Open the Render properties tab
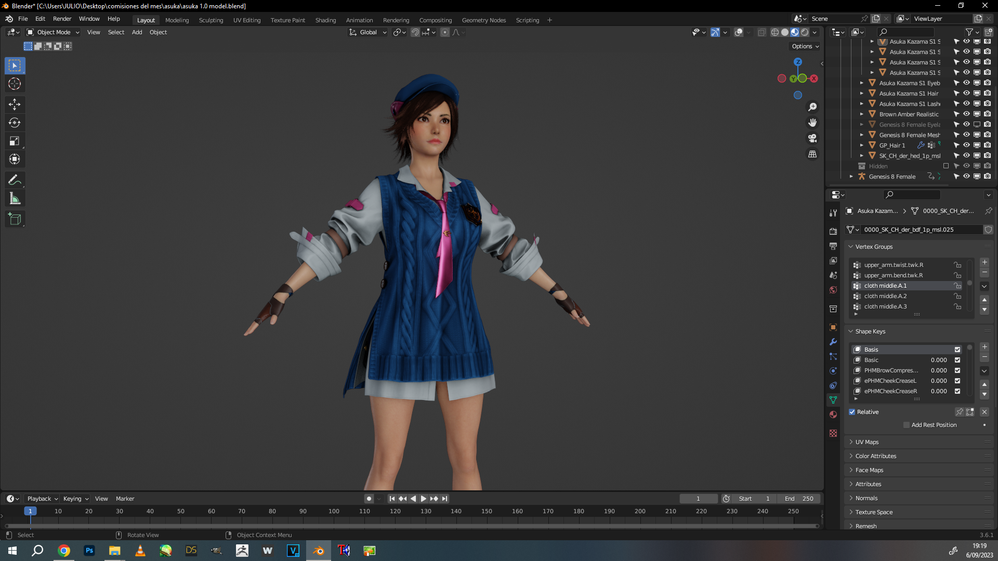The image size is (998, 561). tap(833, 231)
